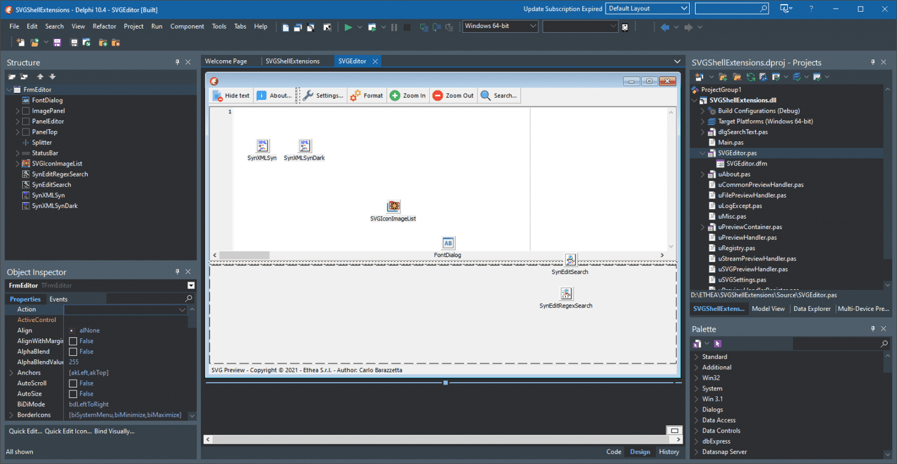Image resolution: width=897 pixels, height=464 pixels.
Task: Click the Quick Edit... link
Action: (x=25, y=431)
